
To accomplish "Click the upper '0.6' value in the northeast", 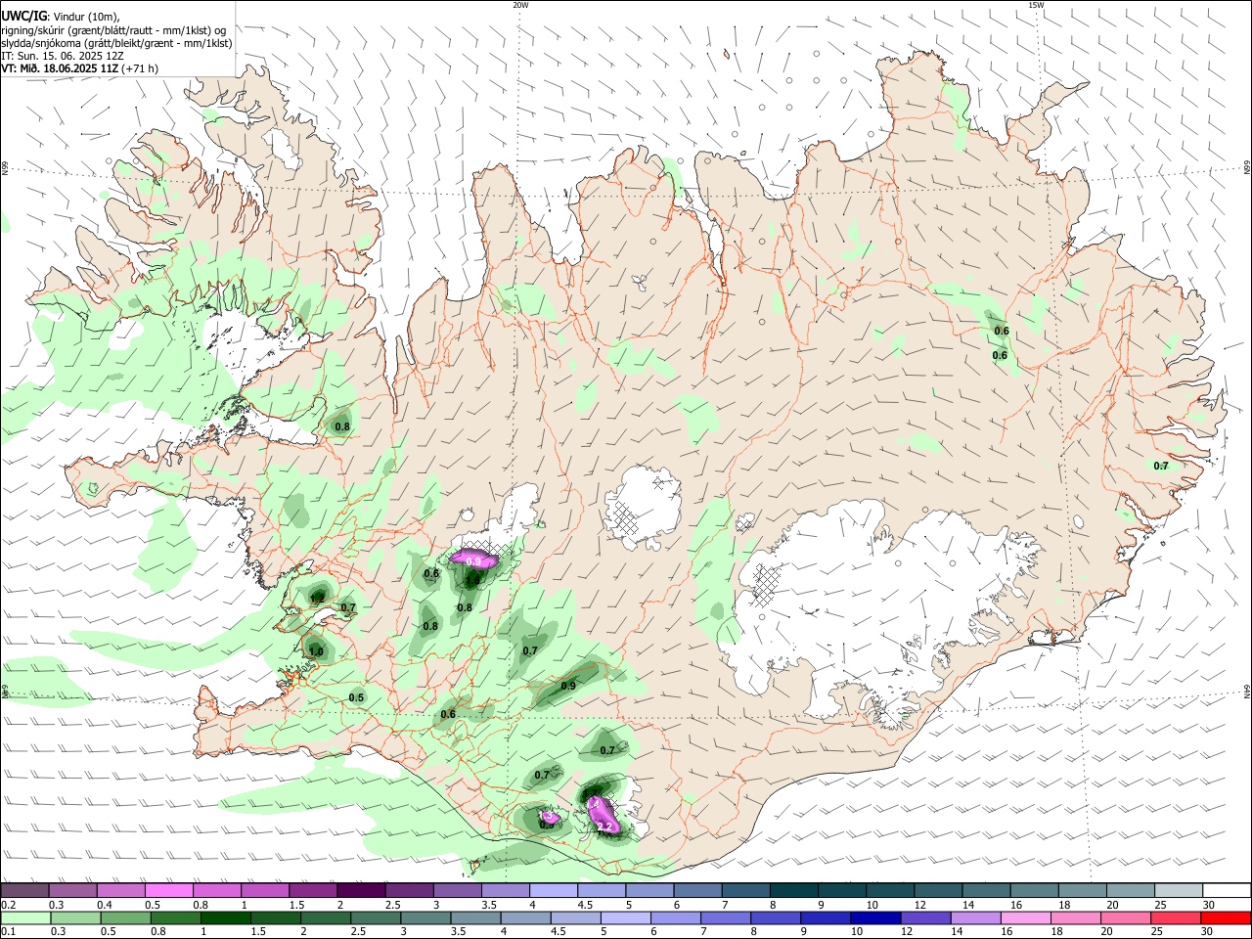I will [x=1001, y=331].
